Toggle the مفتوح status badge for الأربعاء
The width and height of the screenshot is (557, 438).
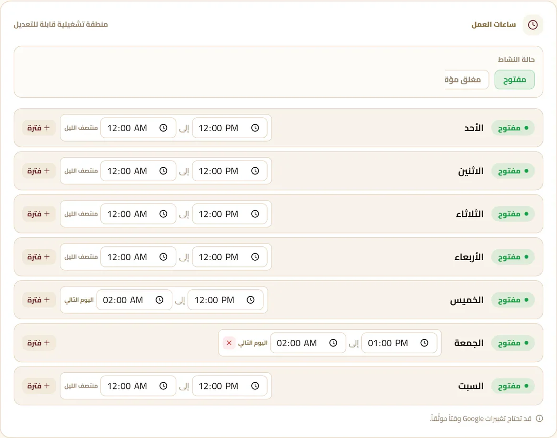point(513,257)
